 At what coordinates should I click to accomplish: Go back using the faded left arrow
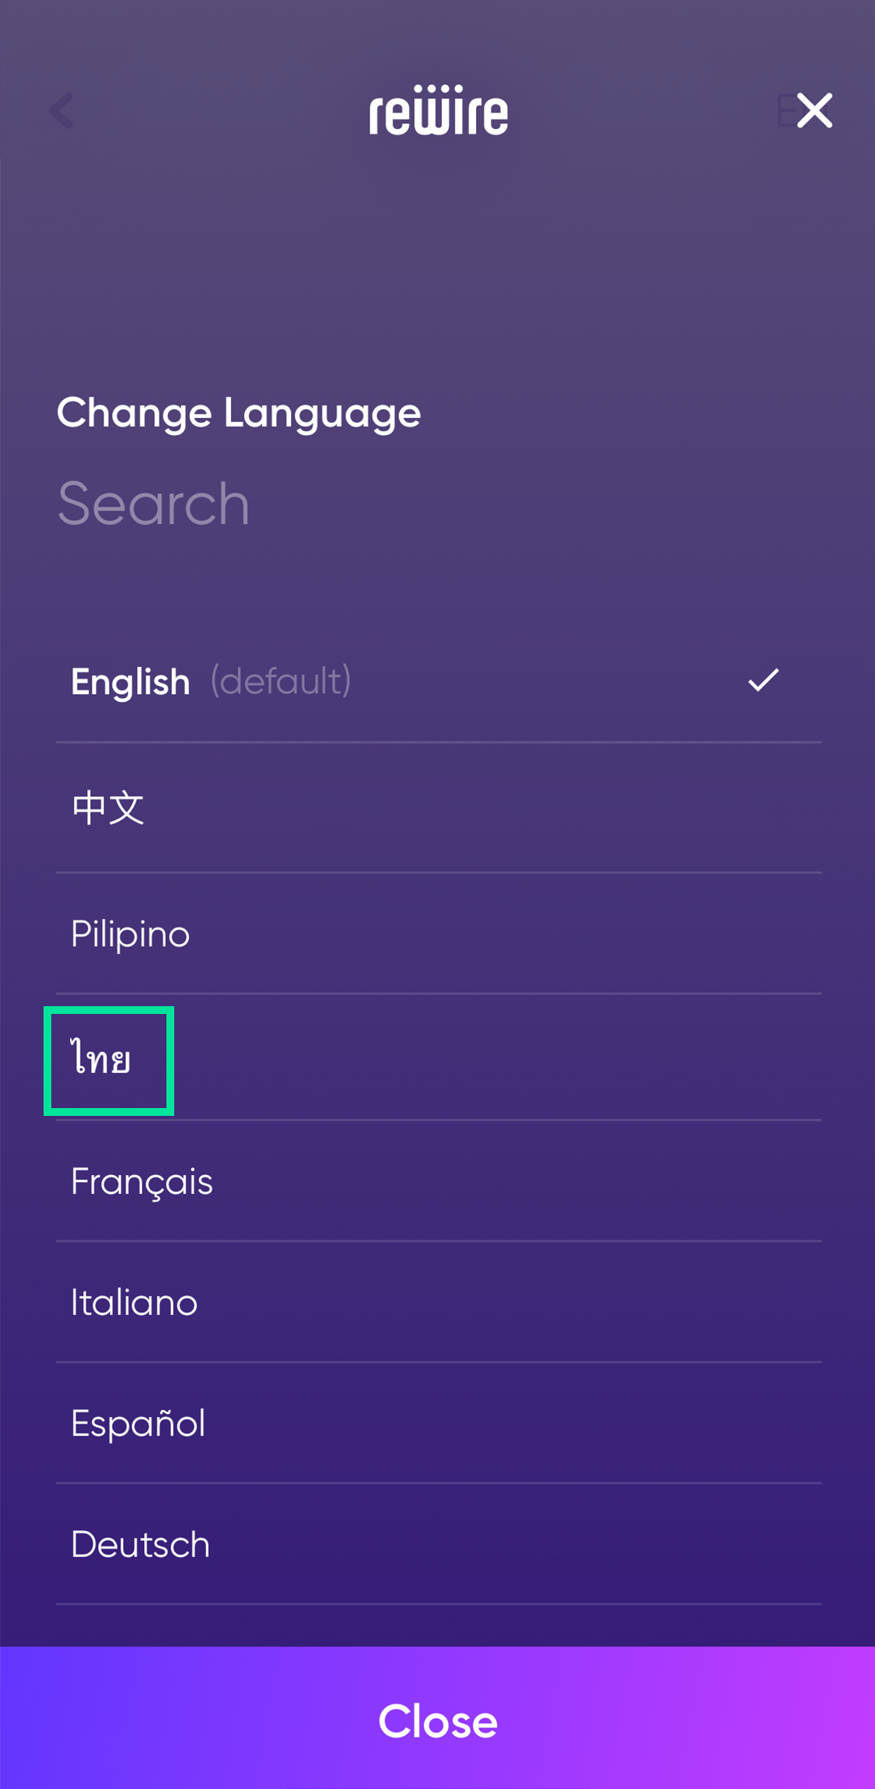[x=61, y=110]
